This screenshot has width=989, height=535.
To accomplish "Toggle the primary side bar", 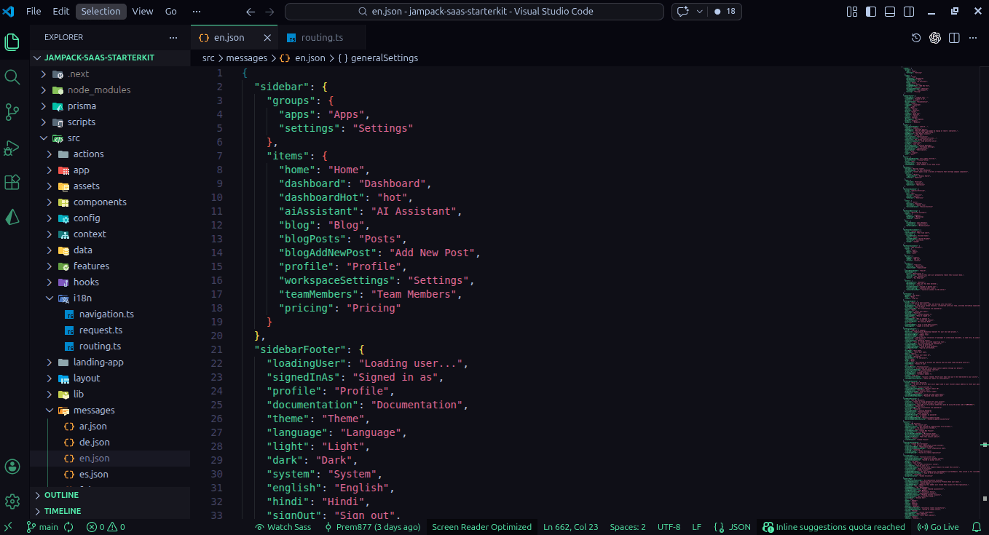I will [871, 12].
